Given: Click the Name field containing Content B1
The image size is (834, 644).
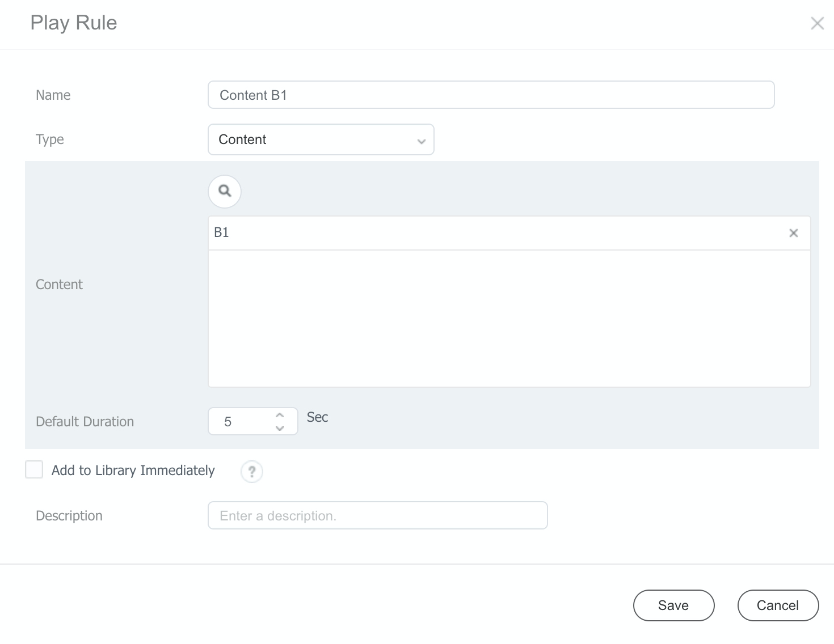Looking at the screenshot, I should tap(491, 95).
